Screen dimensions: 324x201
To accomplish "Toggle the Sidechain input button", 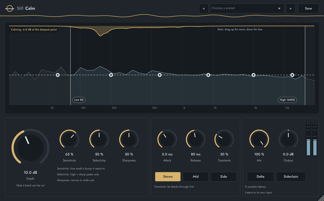I will point(291,177).
